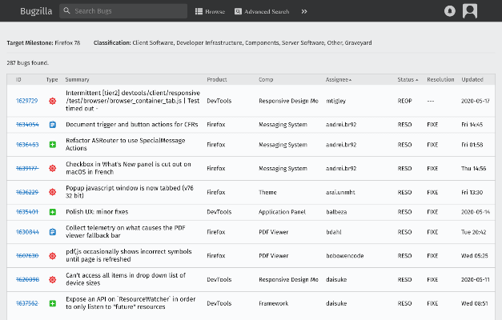Sort by the Type column header
This screenshot has width=502, height=320.
(x=52, y=79)
